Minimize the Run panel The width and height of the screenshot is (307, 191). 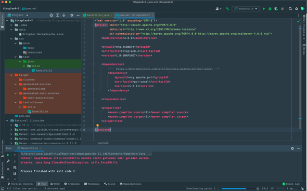click(299, 148)
